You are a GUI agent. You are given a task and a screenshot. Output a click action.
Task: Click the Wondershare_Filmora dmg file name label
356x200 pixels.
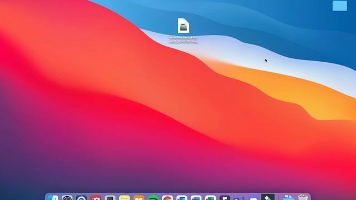[x=184, y=39]
